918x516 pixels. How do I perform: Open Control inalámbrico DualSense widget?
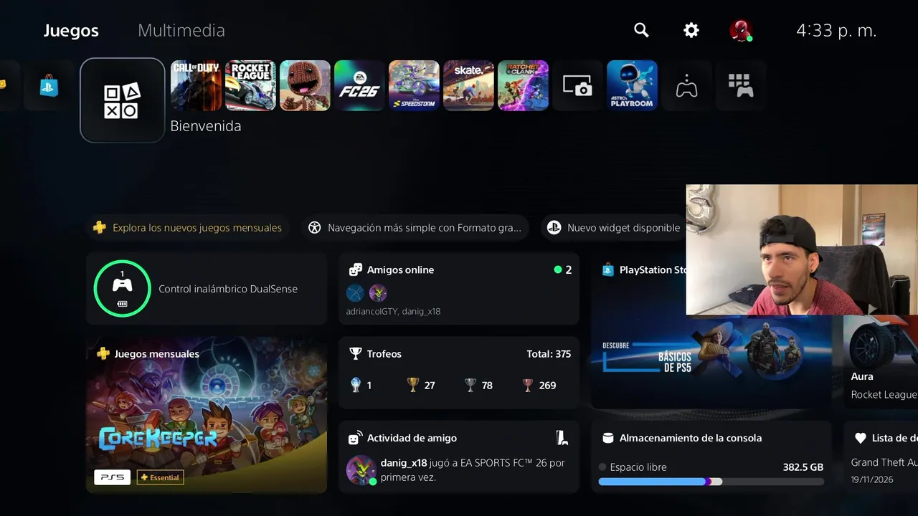click(207, 289)
